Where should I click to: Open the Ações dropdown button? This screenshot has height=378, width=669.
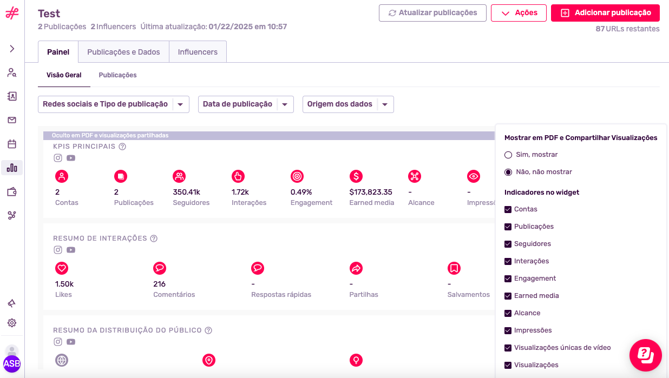pos(519,13)
